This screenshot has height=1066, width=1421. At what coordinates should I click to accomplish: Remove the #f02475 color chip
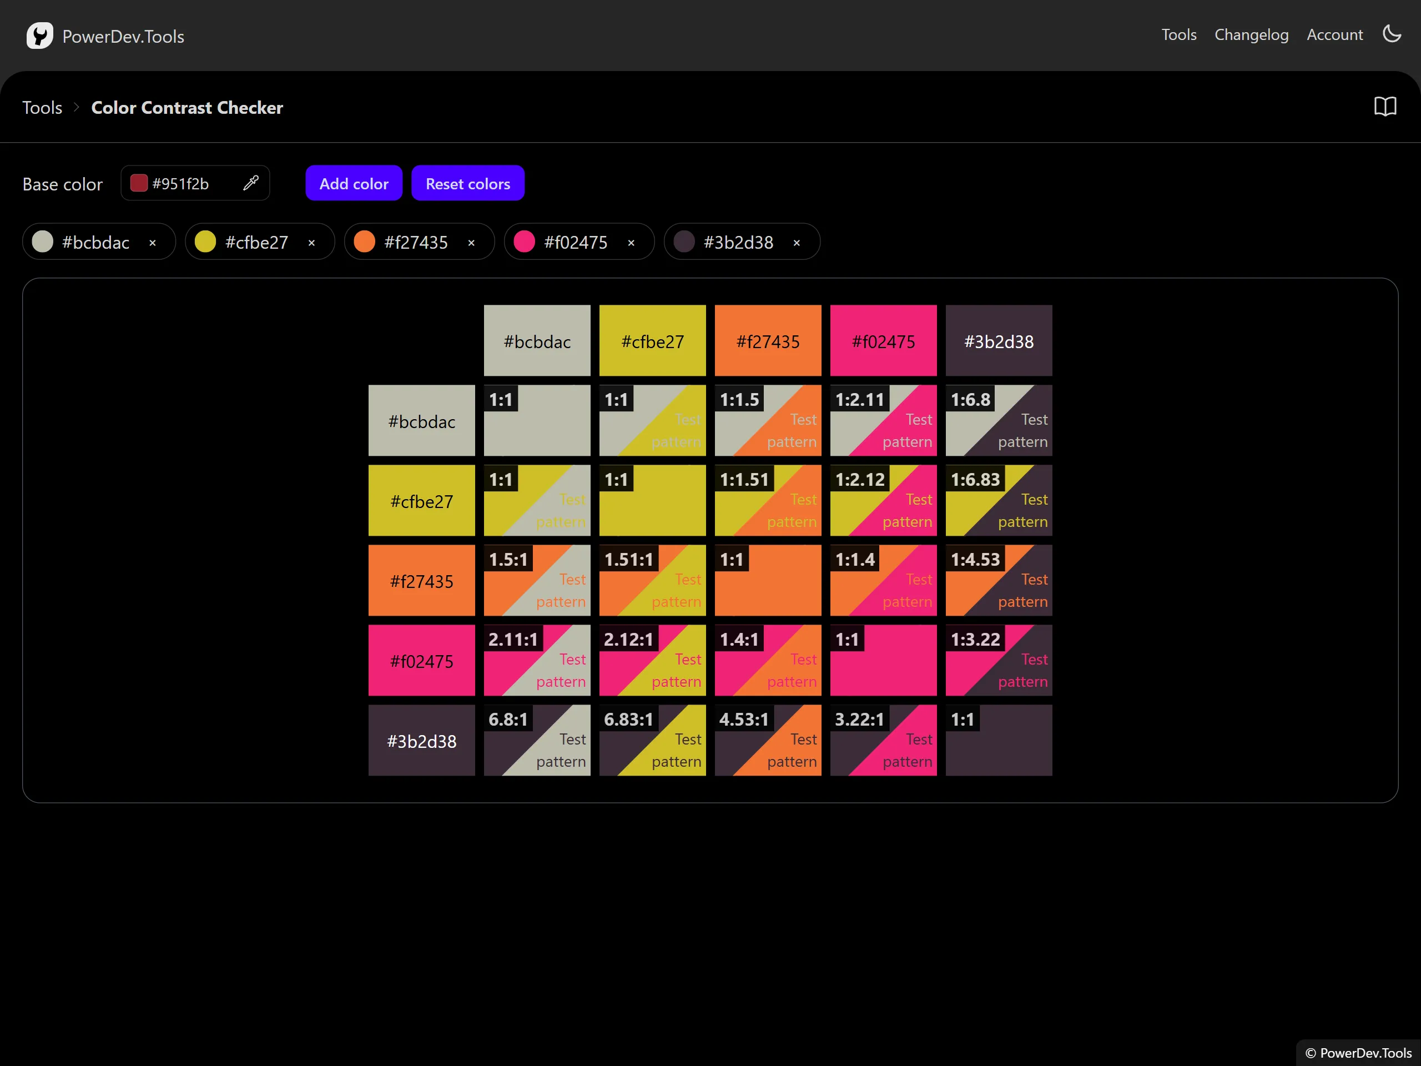coord(631,243)
